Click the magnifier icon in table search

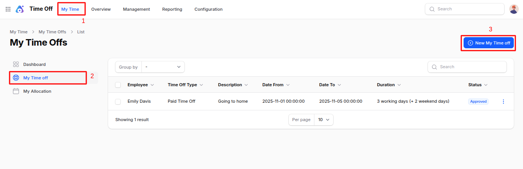pos(434,67)
